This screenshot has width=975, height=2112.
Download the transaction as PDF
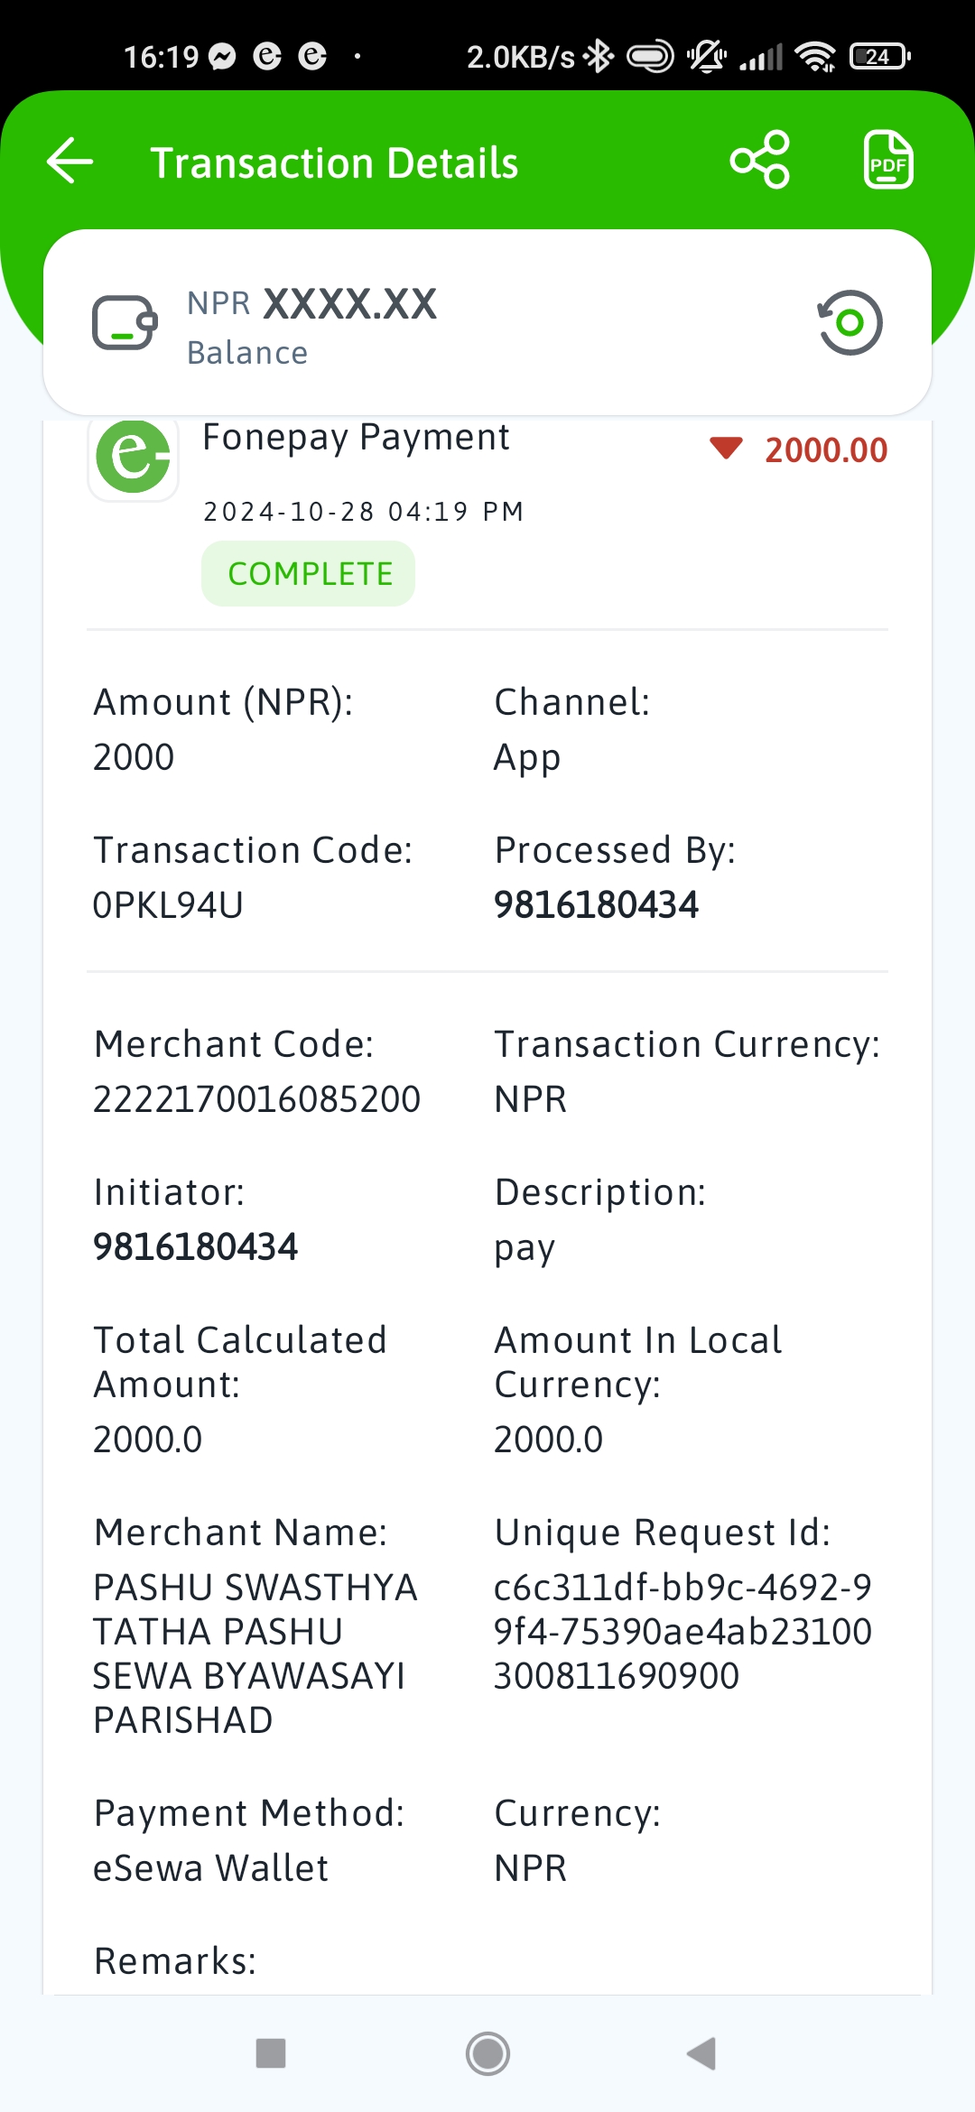[888, 160]
